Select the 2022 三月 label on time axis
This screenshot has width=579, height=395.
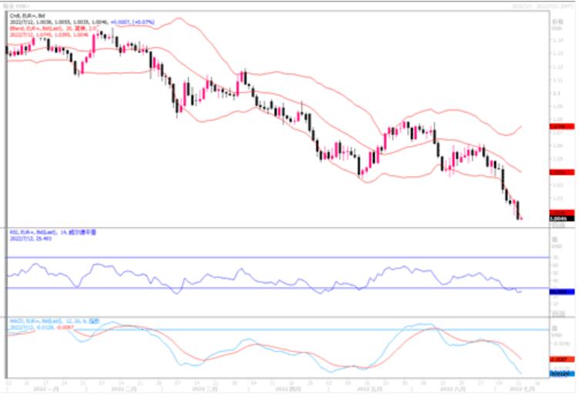point(204,389)
